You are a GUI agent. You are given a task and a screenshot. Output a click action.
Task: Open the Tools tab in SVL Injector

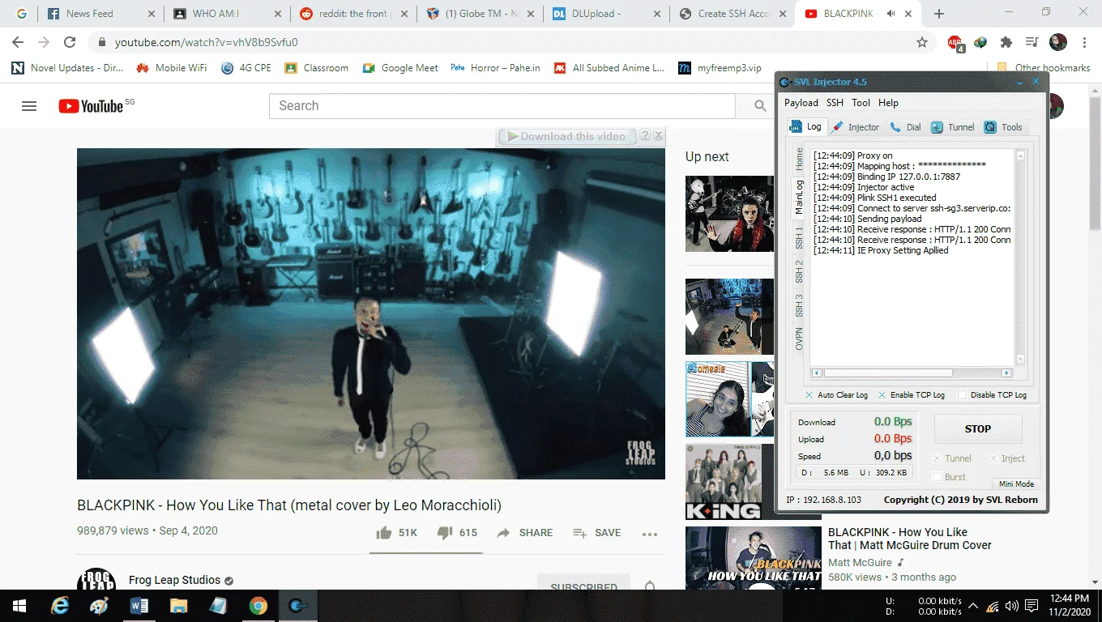[1003, 127]
